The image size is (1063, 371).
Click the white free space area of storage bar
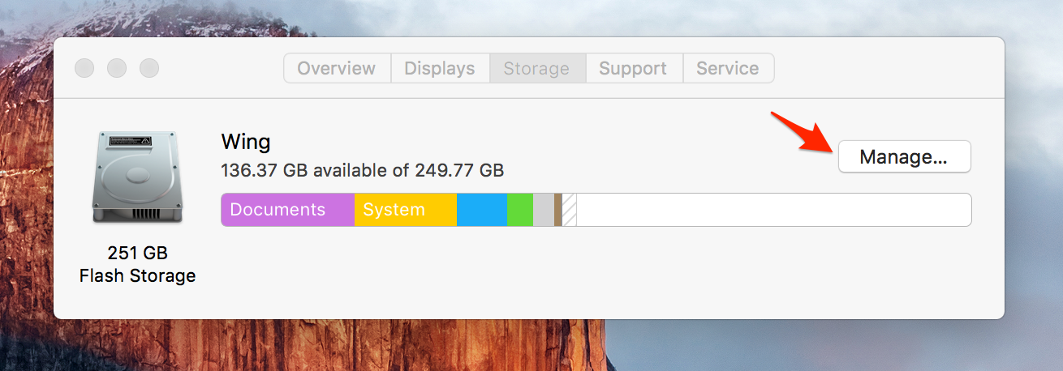click(771, 210)
